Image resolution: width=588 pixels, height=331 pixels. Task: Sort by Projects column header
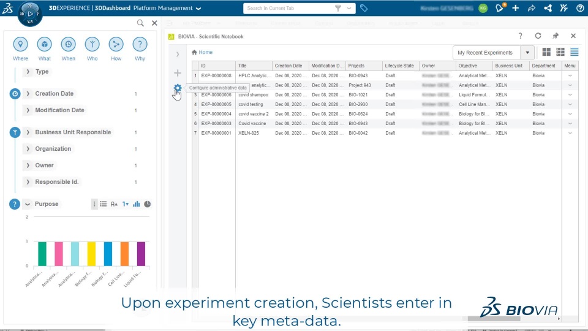[x=364, y=66]
